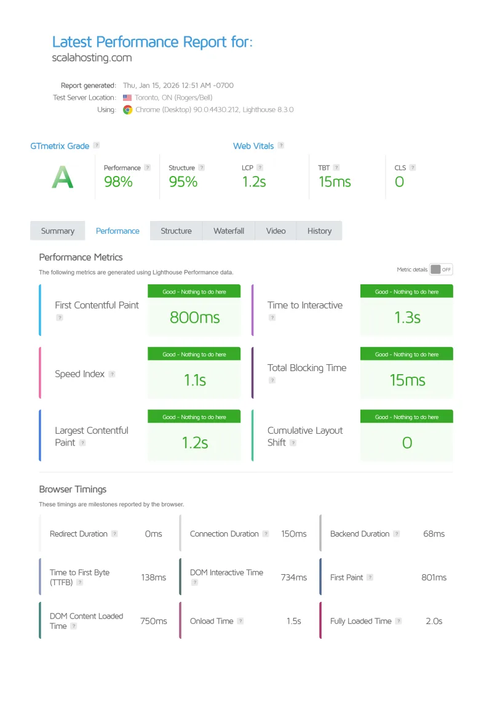The image size is (492, 712).
Task: Click the grade A letter
Action: tap(63, 177)
